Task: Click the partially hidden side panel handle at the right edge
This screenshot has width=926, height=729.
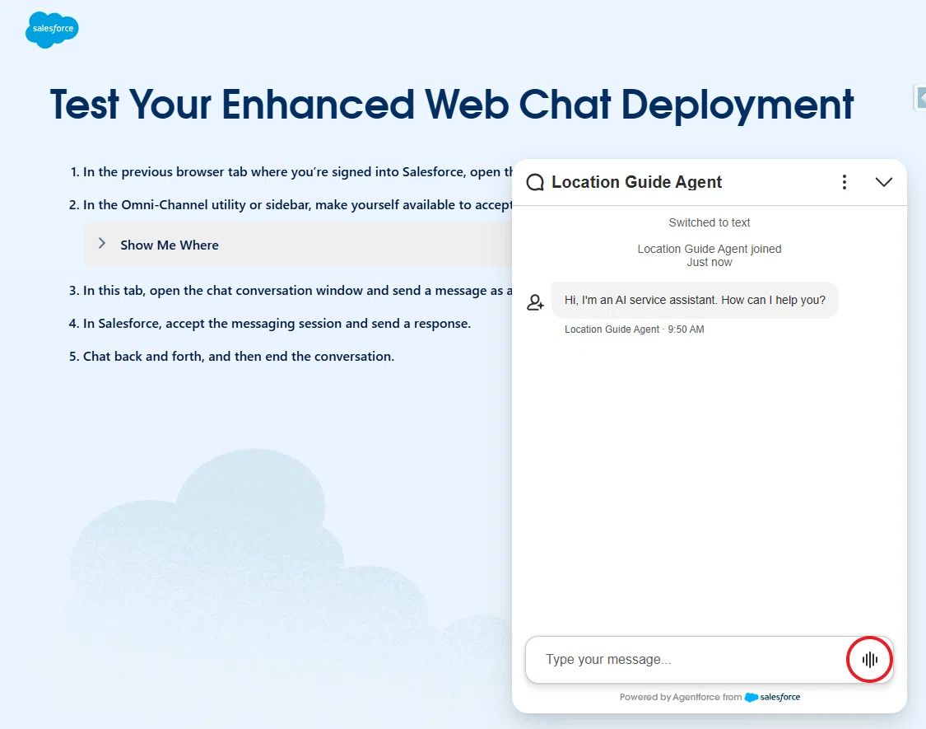Action: (x=919, y=97)
